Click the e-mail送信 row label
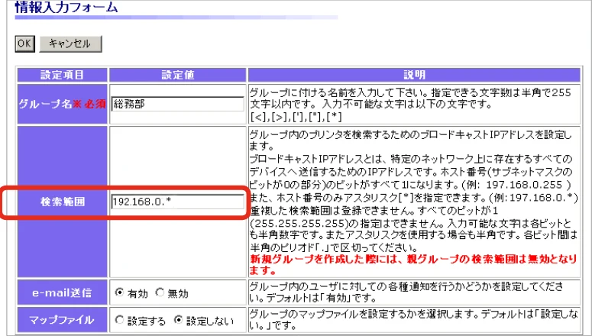 coord(63,292)
